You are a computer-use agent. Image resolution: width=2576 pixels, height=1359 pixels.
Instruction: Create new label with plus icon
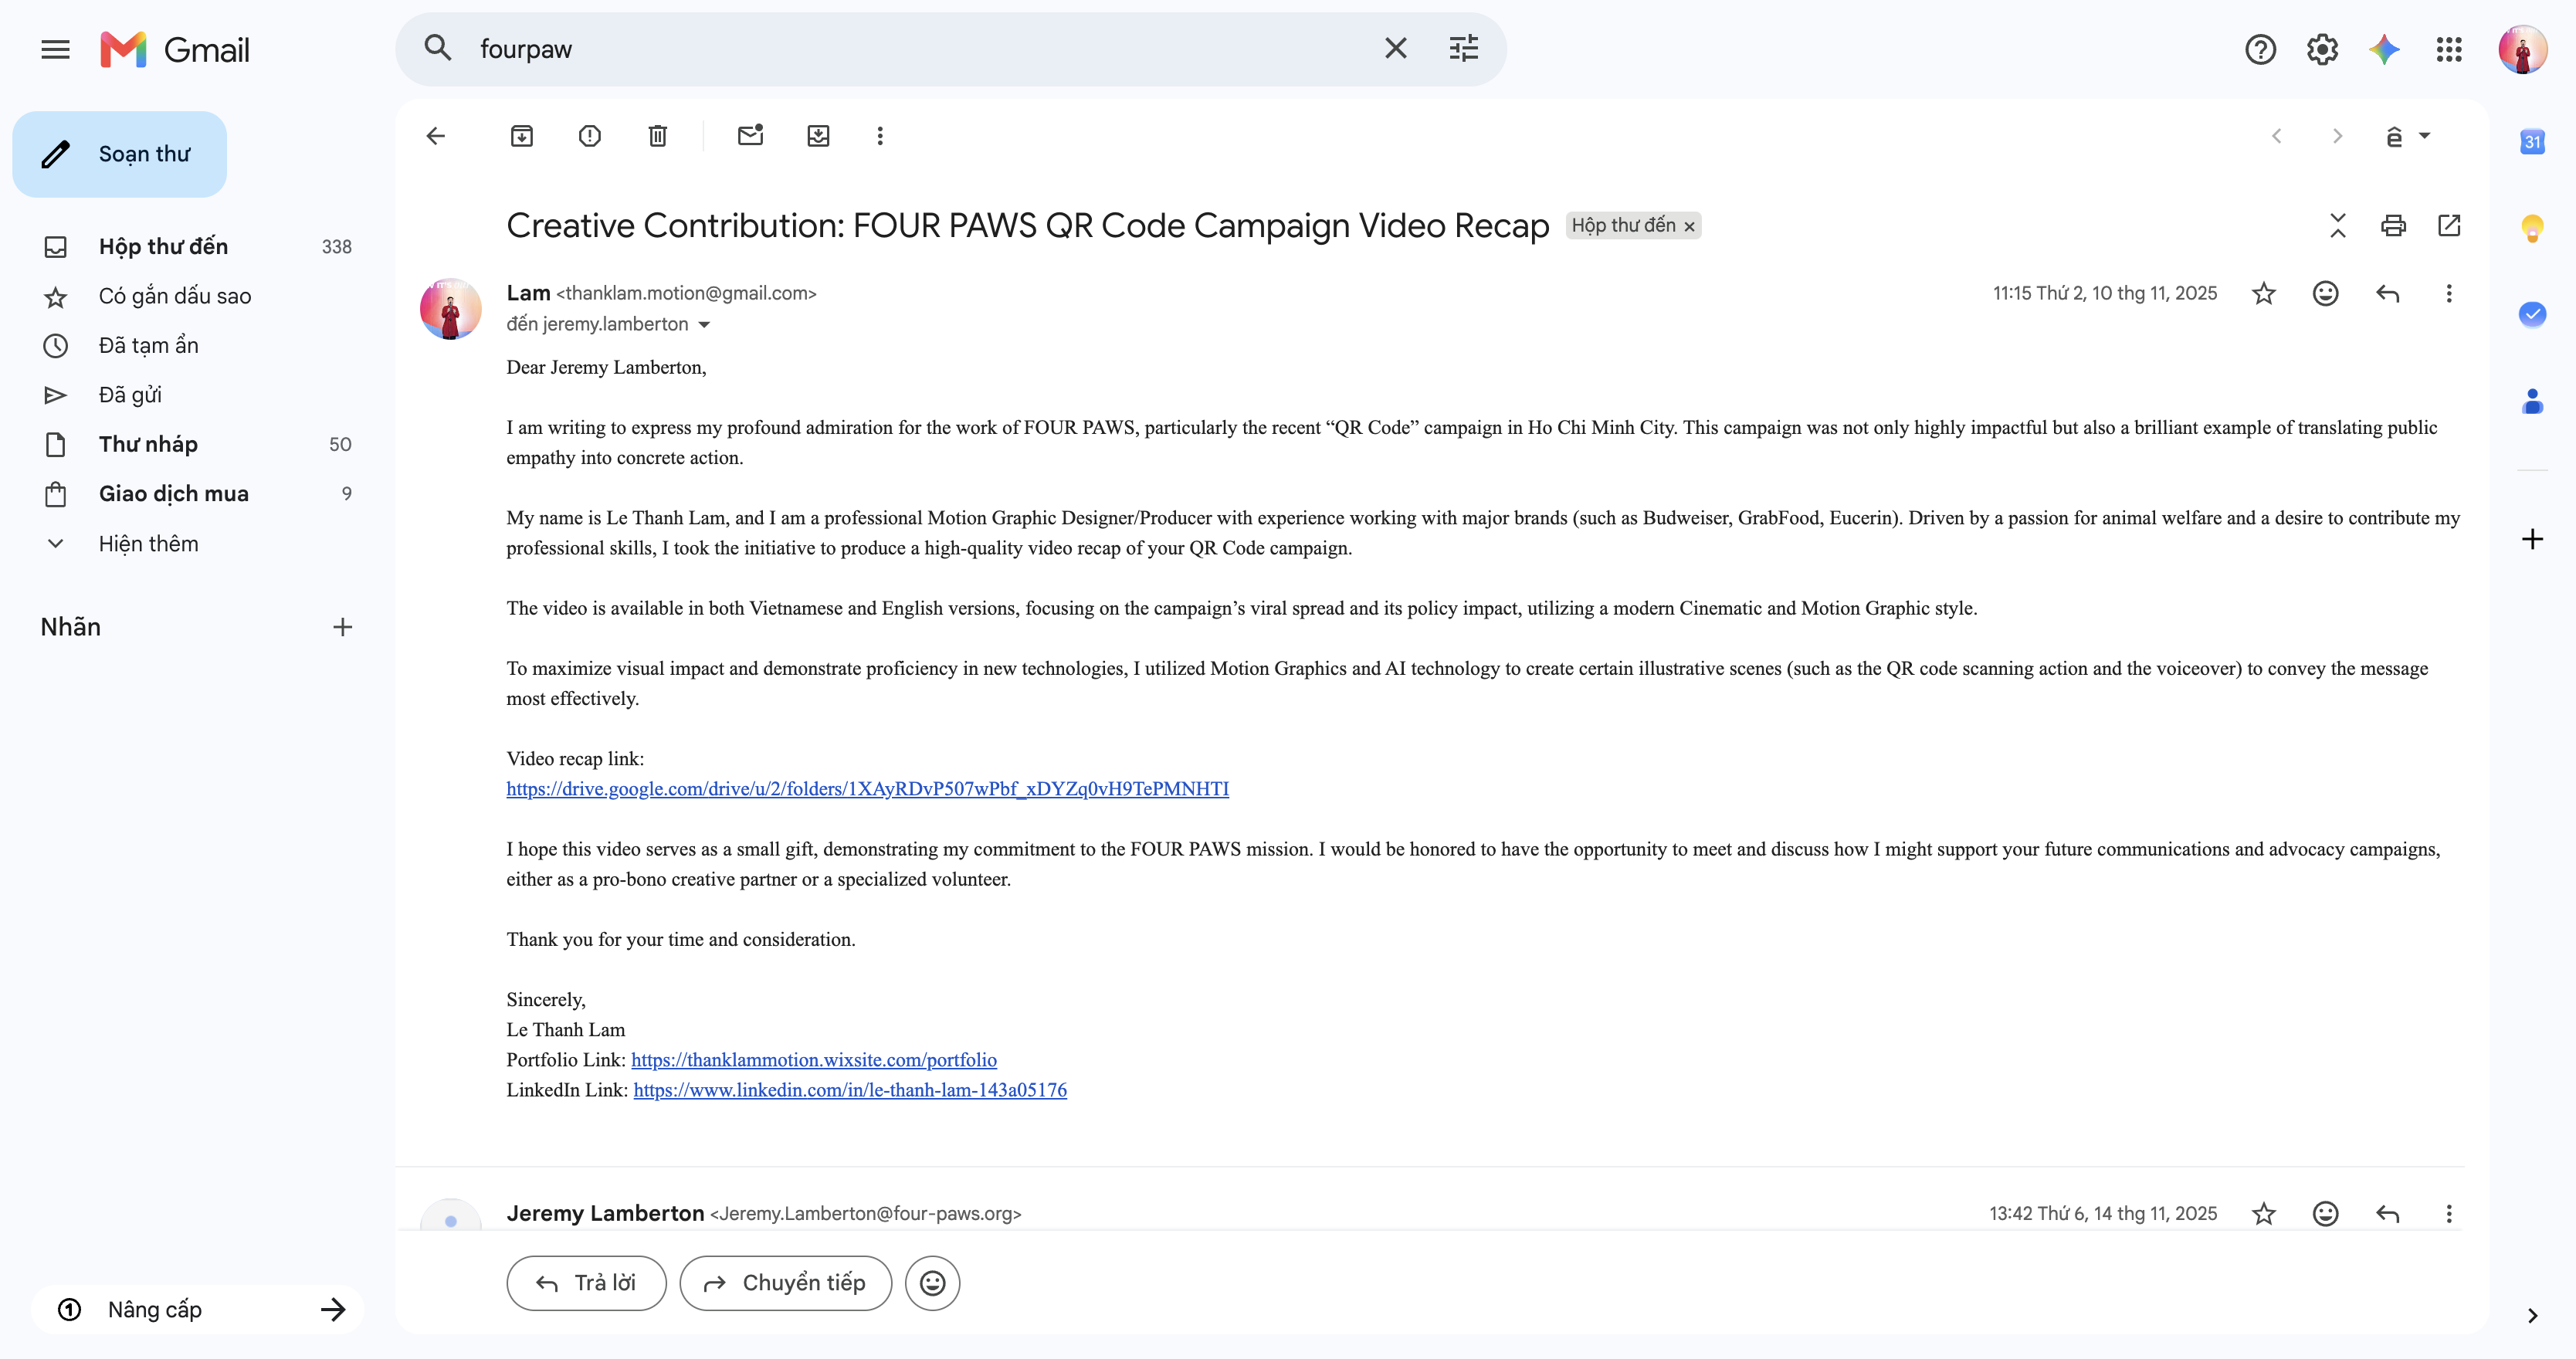coord(342,627)
